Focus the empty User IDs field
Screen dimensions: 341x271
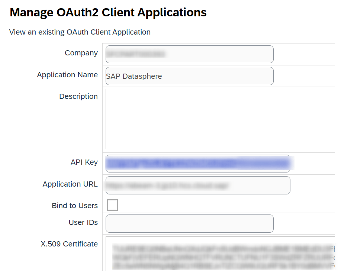tap(190, 223)
